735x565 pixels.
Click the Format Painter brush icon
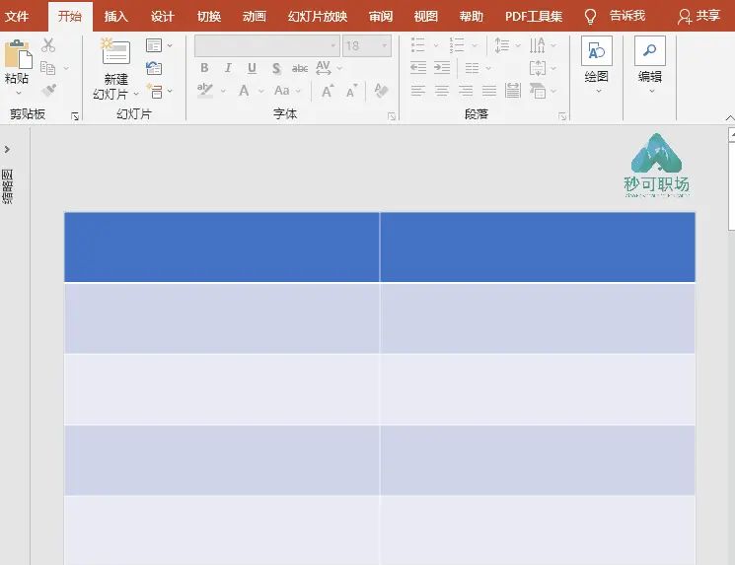[x=48, y=90]
